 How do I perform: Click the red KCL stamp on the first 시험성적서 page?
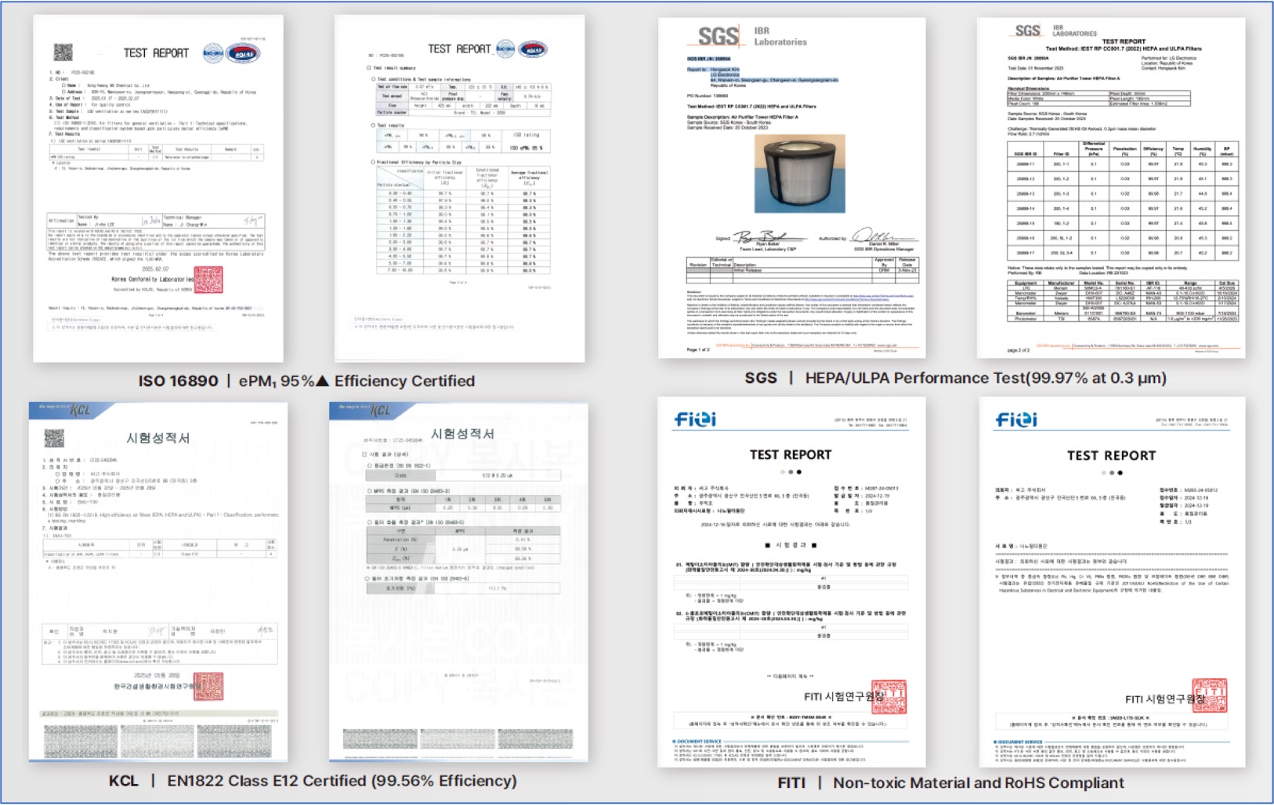(x=208, y=686)
